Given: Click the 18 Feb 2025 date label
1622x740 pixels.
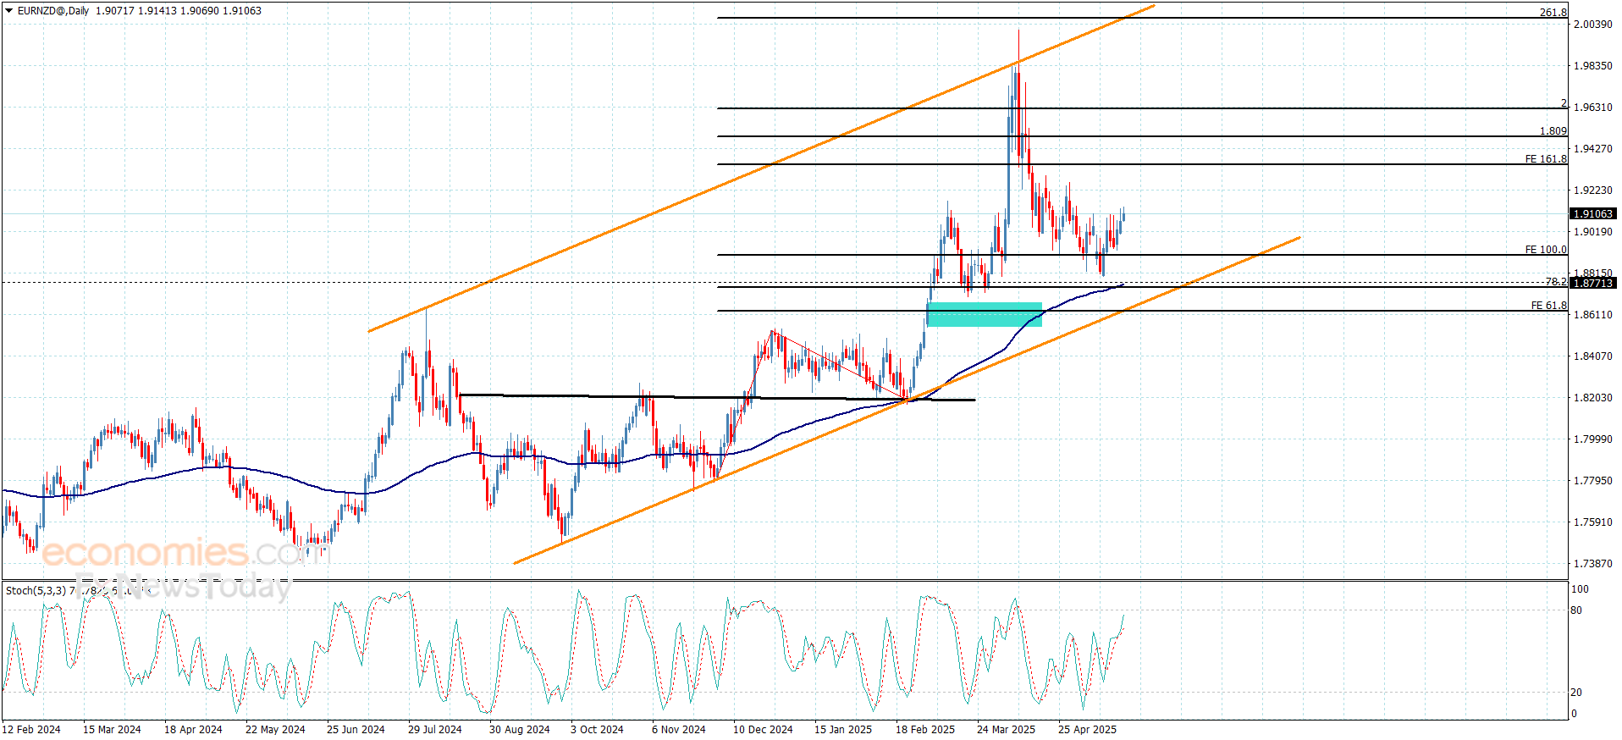Looking at the screenshot, I should pyautogui.click(x=925, y=730).
